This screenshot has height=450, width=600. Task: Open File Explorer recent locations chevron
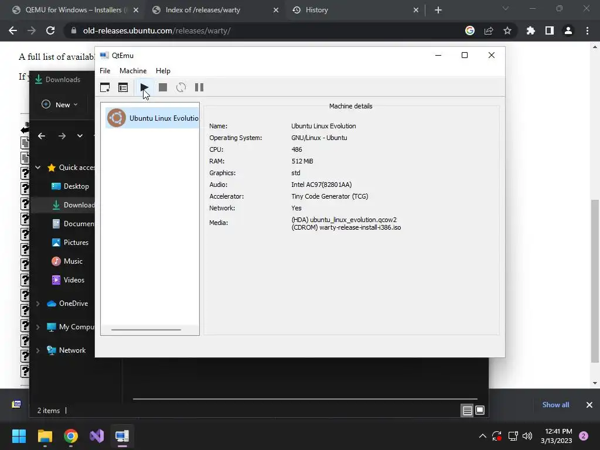click(x=80, y=136)
